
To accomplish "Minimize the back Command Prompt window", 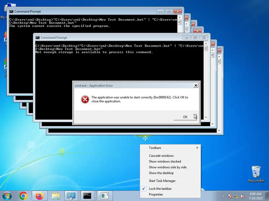I will 160,12.
